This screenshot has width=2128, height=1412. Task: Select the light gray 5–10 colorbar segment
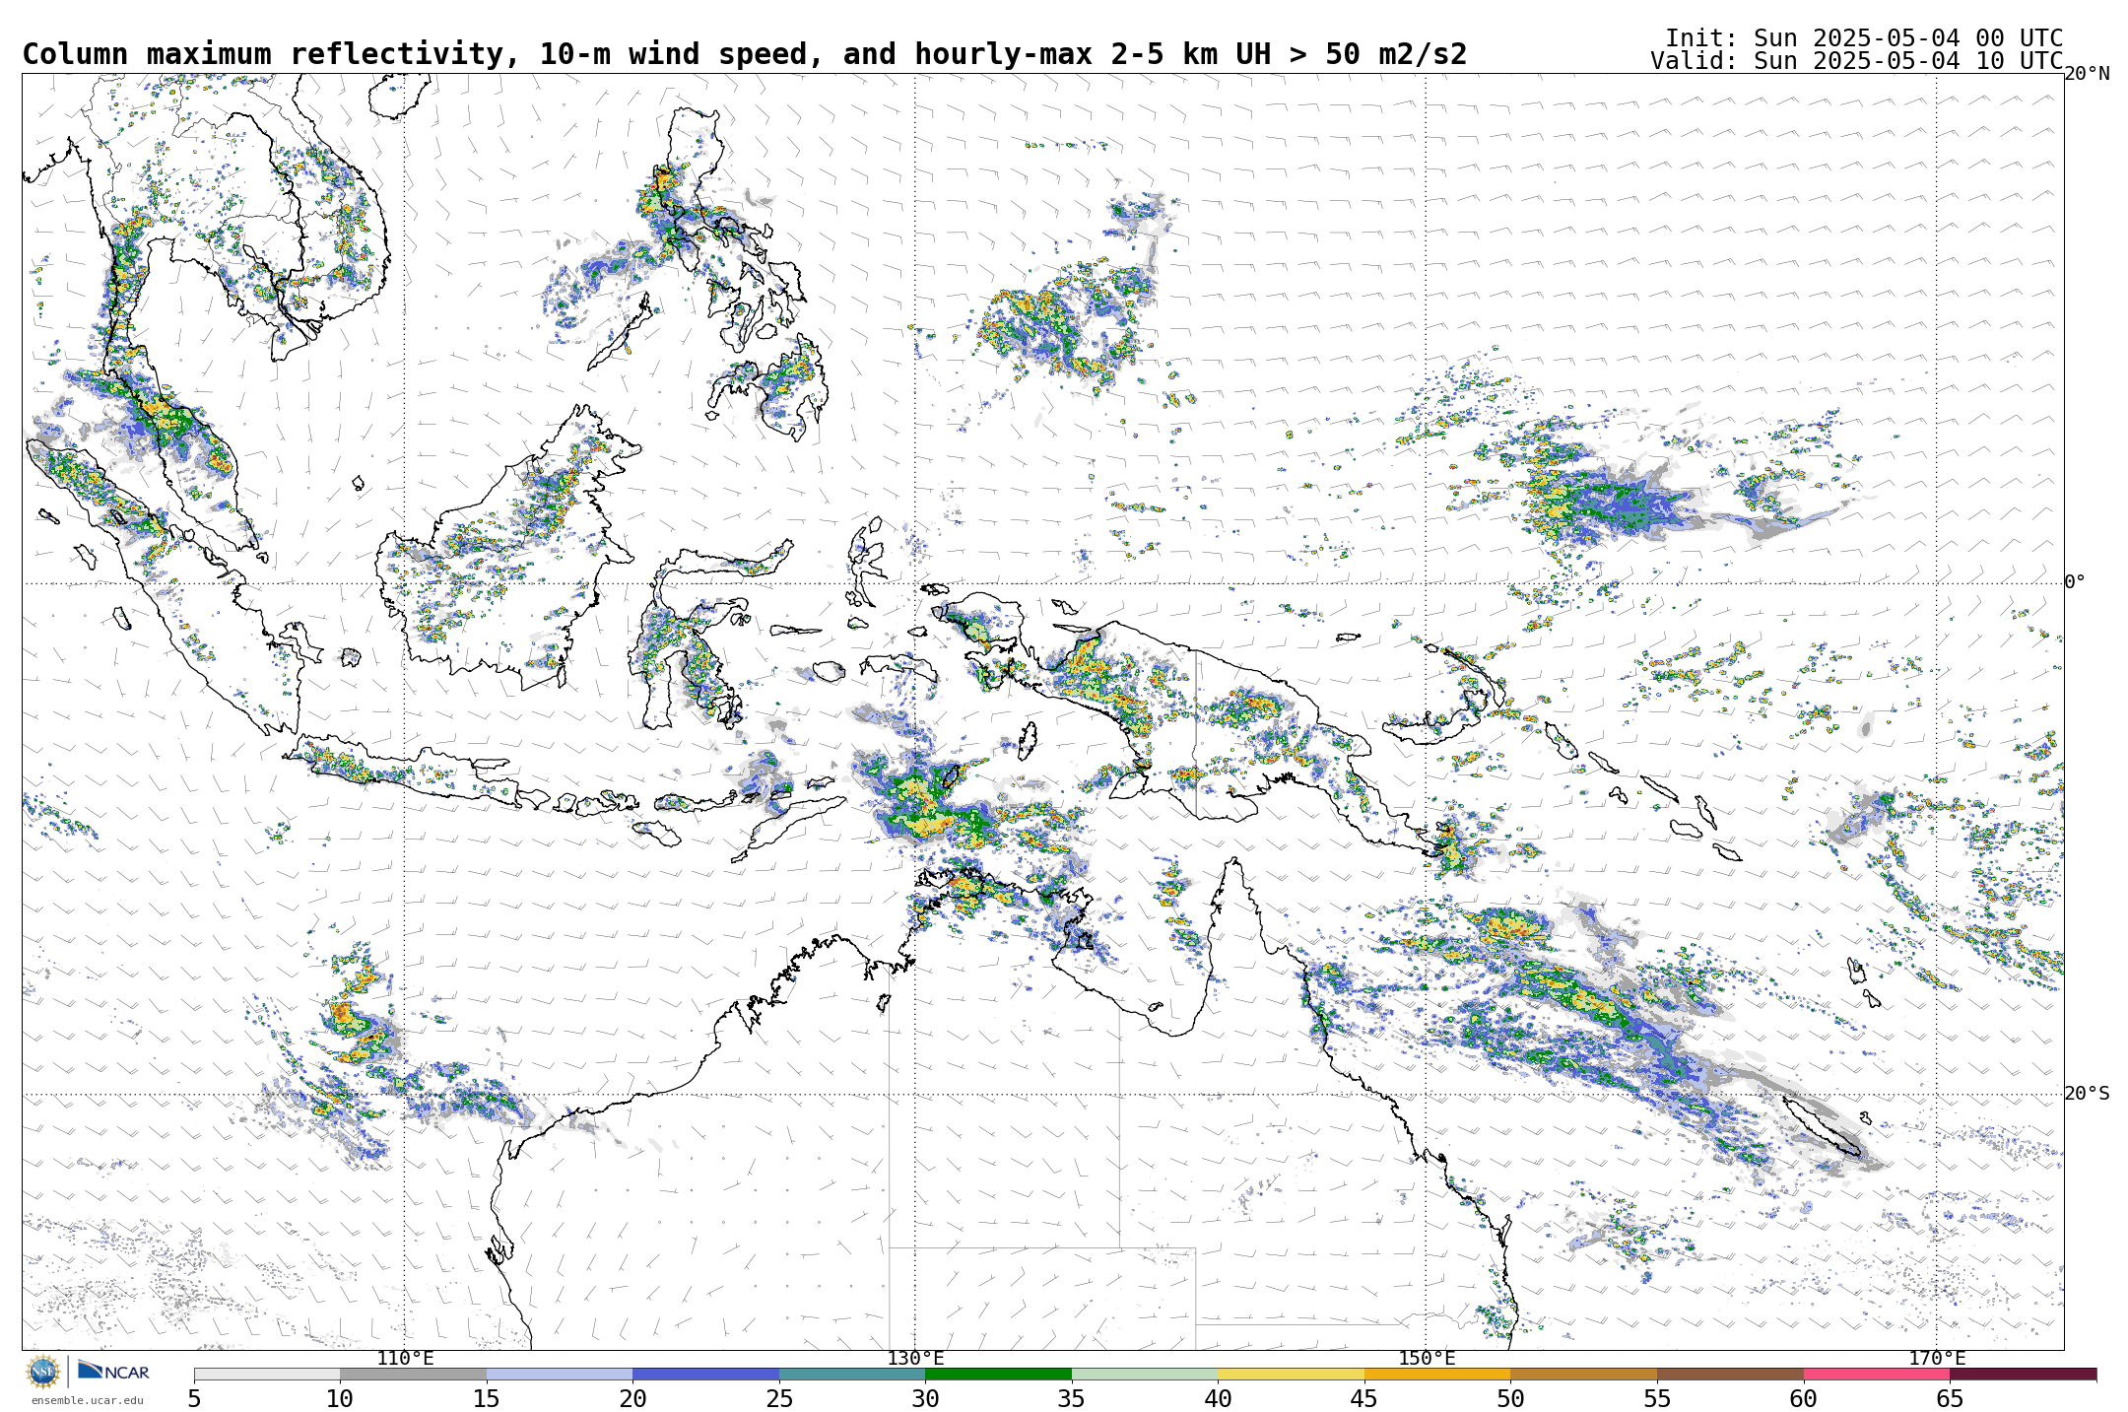[267, 1374]
